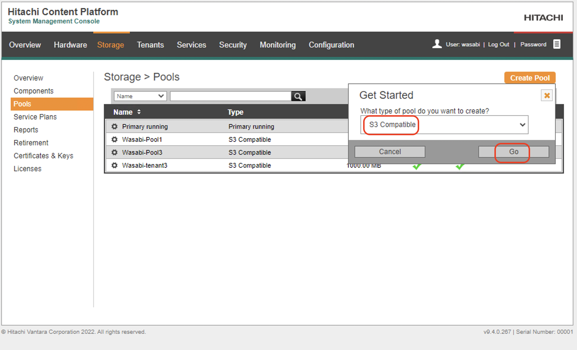Viewport: 577px width, 350px height.
Task: Click the Wasabi-Pool1 pool name
Action: 142,139
